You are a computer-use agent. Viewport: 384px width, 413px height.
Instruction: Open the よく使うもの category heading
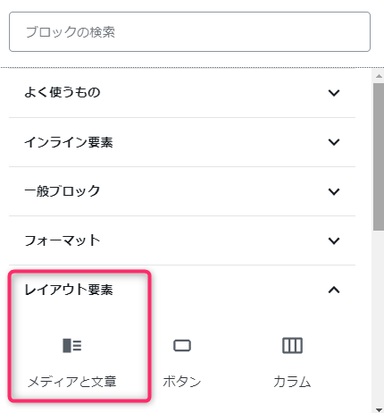63,92
